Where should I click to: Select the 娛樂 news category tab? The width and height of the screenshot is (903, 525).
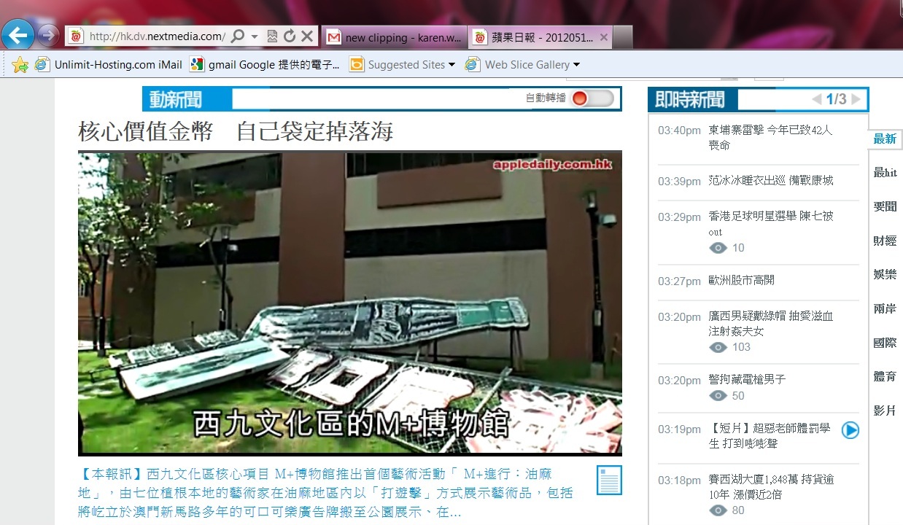pos(885,274)
